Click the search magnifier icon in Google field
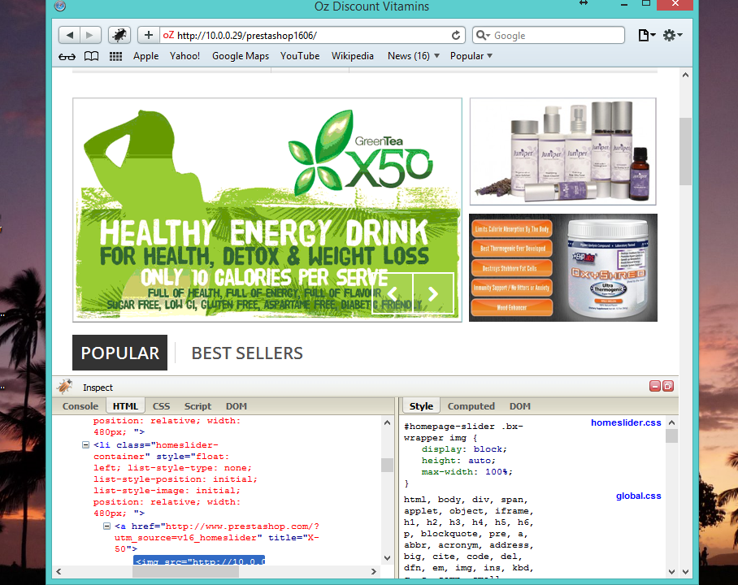The image size is (738, 585). click(x=483, y=35)
